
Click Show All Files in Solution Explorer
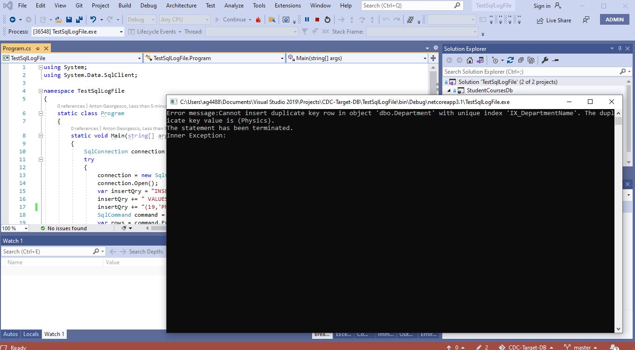pyautogui.click(x=530, y=60)
